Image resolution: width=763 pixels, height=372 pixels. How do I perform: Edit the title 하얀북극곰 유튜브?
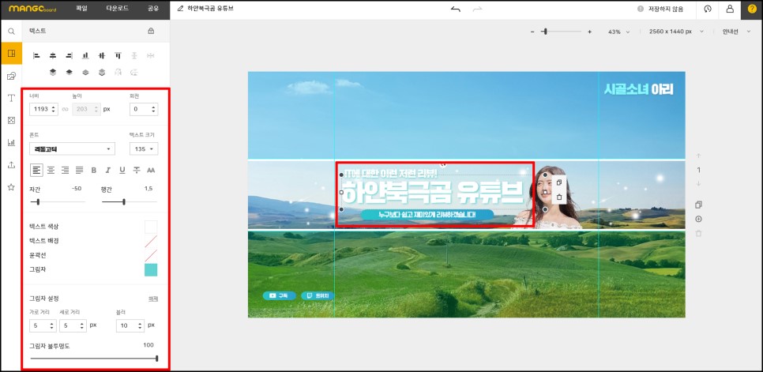pyautogui.click(x=210, y=9)
